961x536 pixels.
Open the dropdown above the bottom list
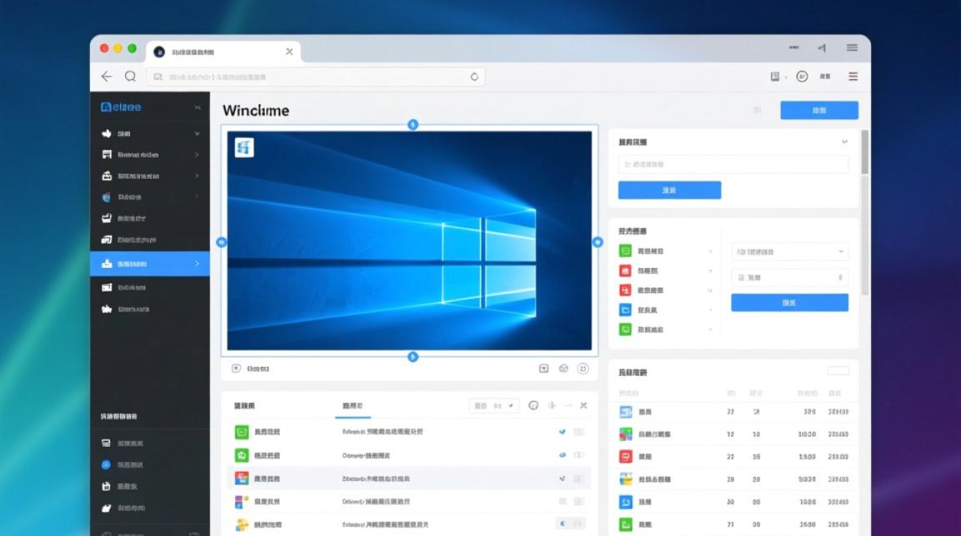click(493, 406)
